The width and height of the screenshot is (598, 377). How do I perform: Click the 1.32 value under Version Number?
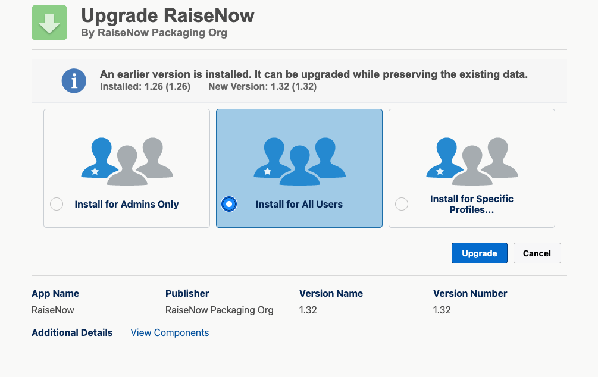[x=442, y=310]
